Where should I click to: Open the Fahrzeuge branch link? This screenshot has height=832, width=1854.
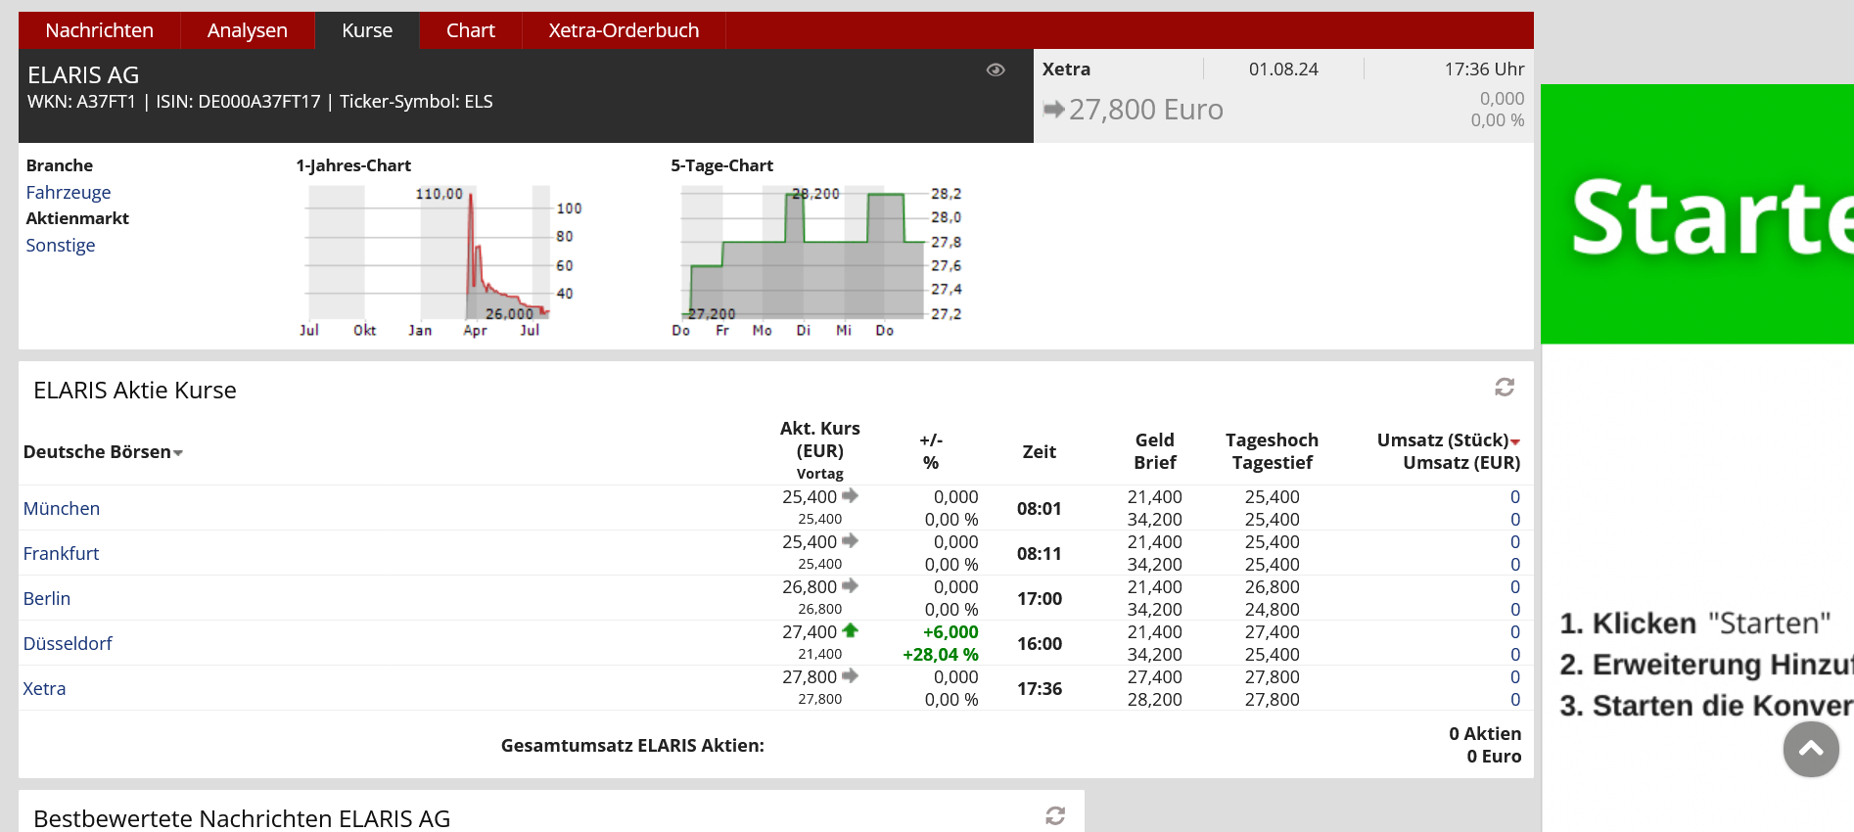tap(69, 193)
